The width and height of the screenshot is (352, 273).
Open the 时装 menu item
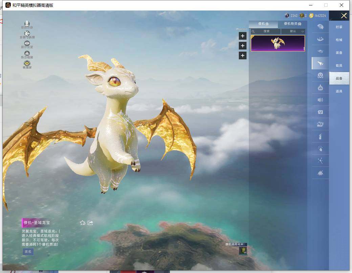click(x=339, y=27)
